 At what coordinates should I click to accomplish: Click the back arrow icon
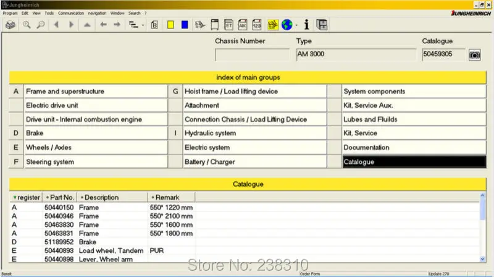point(103,25)
